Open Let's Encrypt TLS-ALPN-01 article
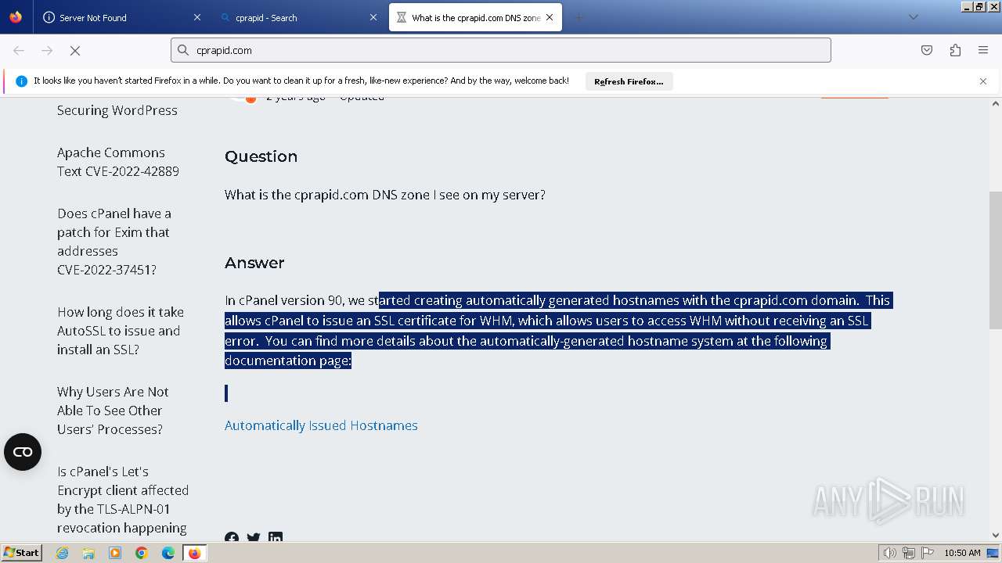 point(123,500)
